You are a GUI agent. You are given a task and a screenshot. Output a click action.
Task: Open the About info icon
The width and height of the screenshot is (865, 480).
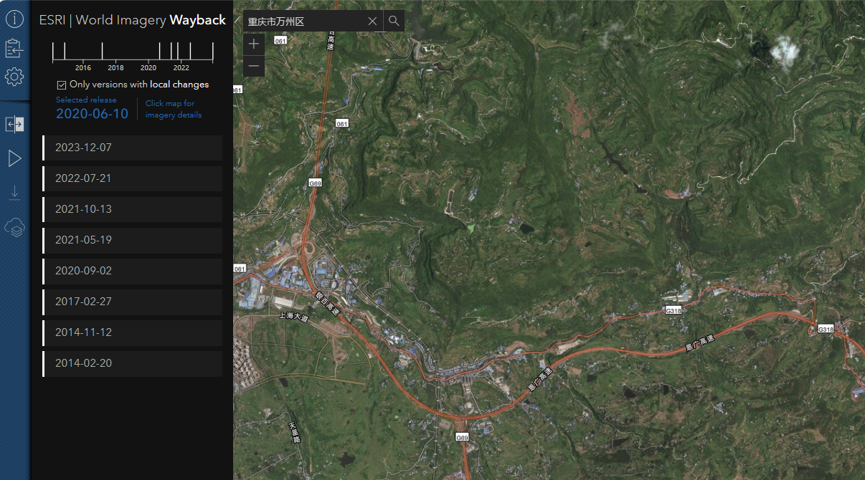tap(14, 20)
